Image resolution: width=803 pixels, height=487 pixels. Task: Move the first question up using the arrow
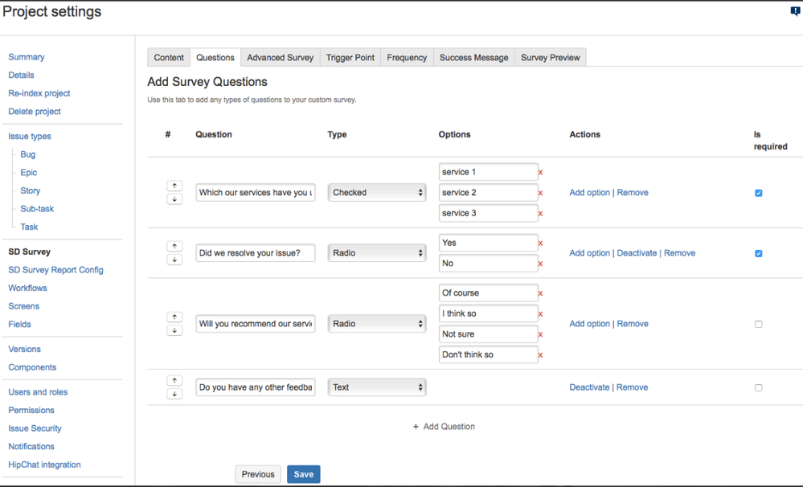174,186
